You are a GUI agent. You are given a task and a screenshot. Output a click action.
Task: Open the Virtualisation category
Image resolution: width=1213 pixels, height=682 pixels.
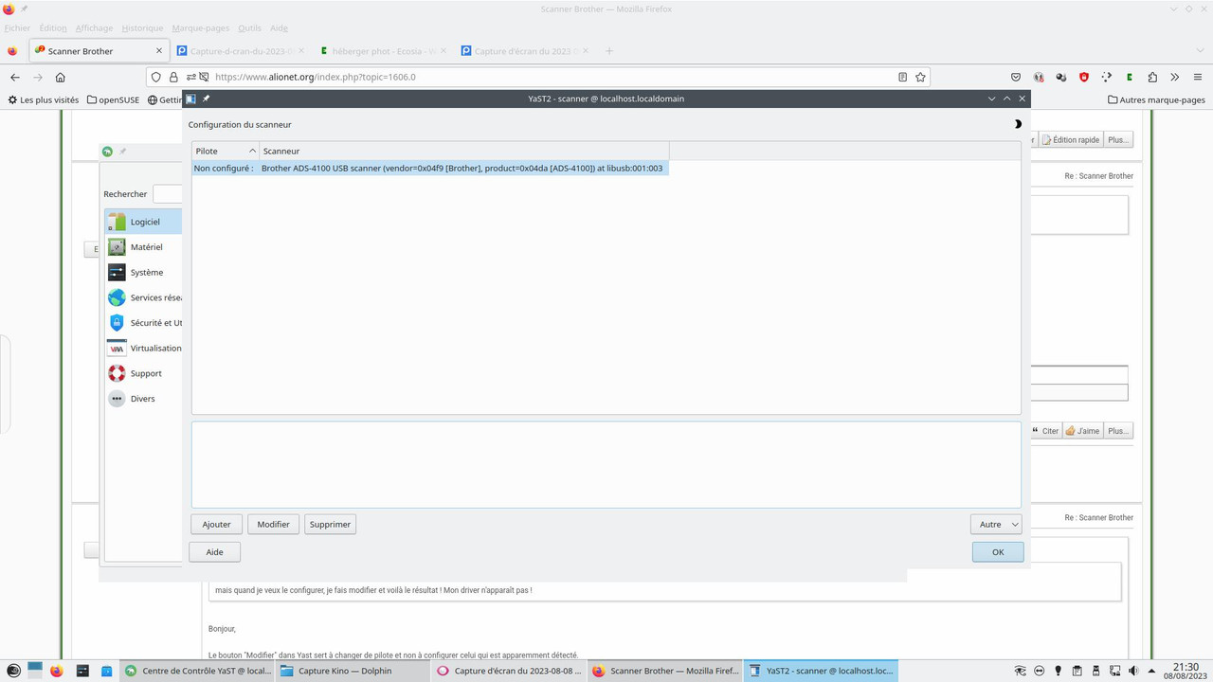click(143, 348)
